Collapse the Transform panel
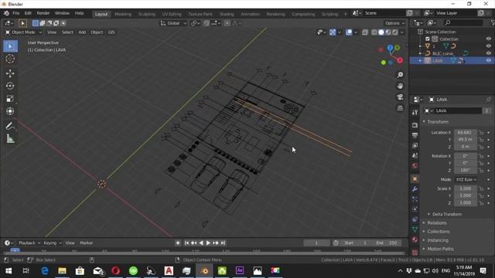495x278 pixels. 438,122
